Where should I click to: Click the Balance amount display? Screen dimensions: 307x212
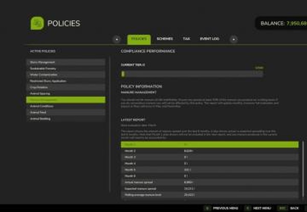282,23
